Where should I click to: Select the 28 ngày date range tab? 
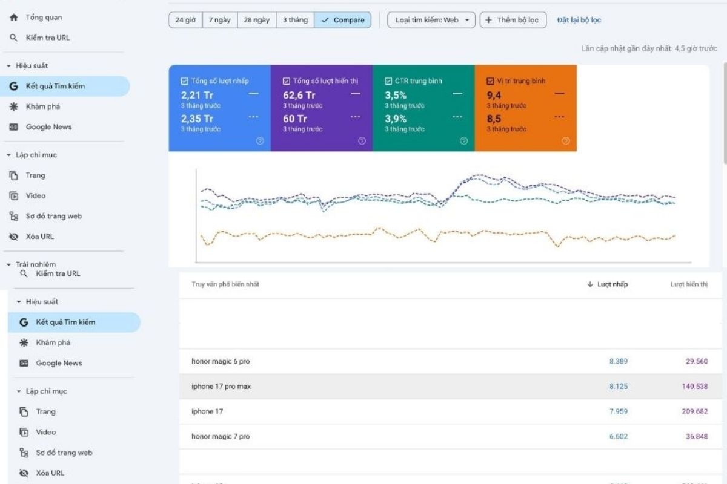pyautogui.click(x=257, y=20)
